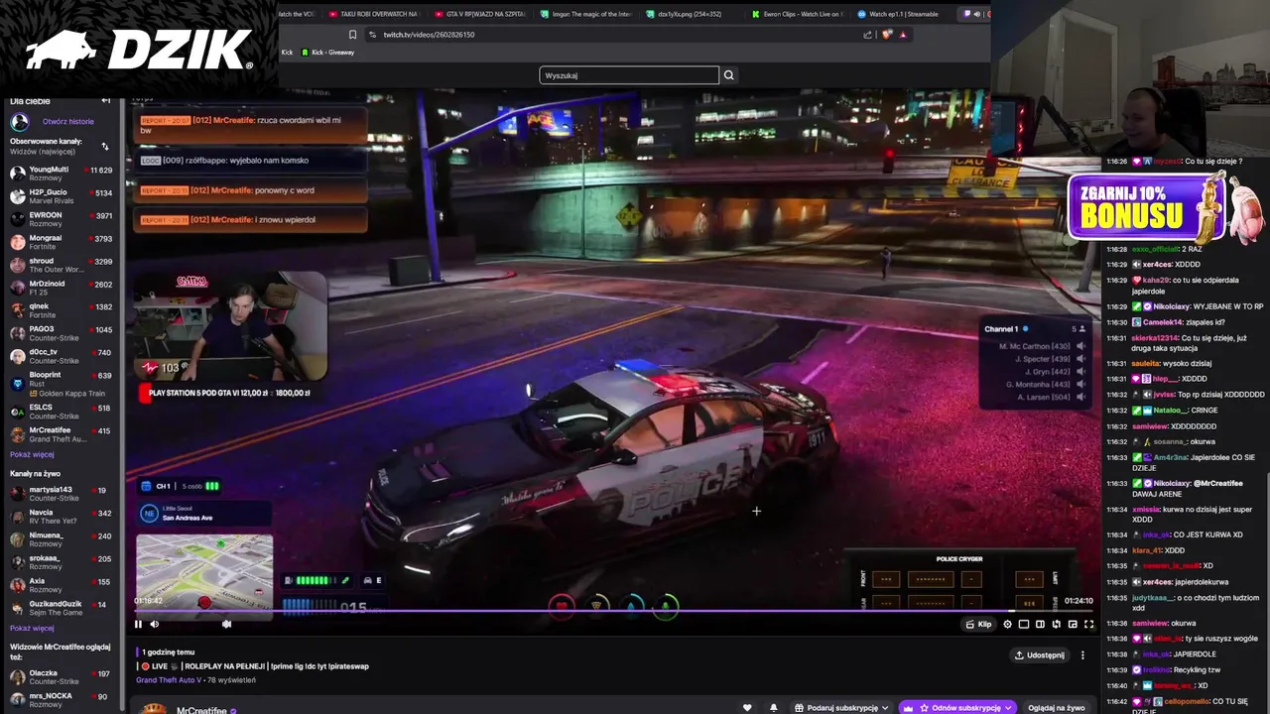The height and width of the screenshot is (714, 1270).
Task: Open shroud channel in the sidebar
Action: point(62,265)
